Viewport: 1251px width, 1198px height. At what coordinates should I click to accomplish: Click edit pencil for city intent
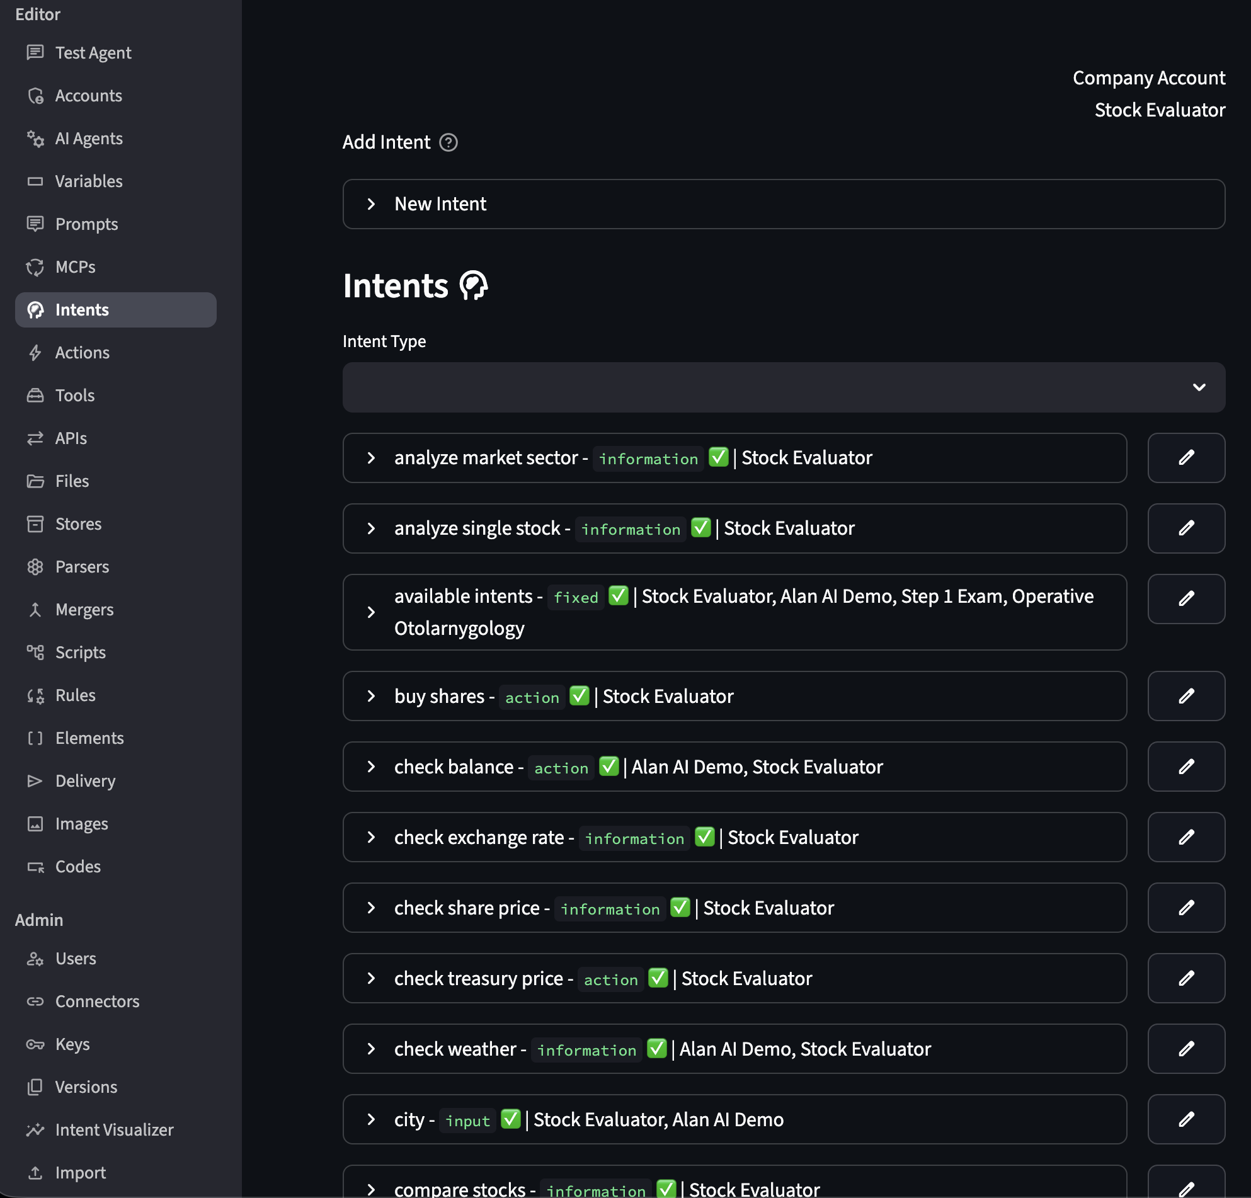click(1185, 1119)
